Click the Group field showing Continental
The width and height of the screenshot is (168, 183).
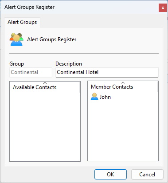click(31, 72)
